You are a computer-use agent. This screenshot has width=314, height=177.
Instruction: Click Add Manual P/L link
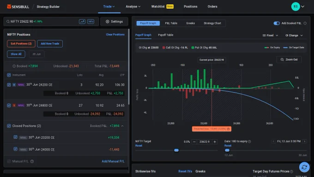coord(113,161)
